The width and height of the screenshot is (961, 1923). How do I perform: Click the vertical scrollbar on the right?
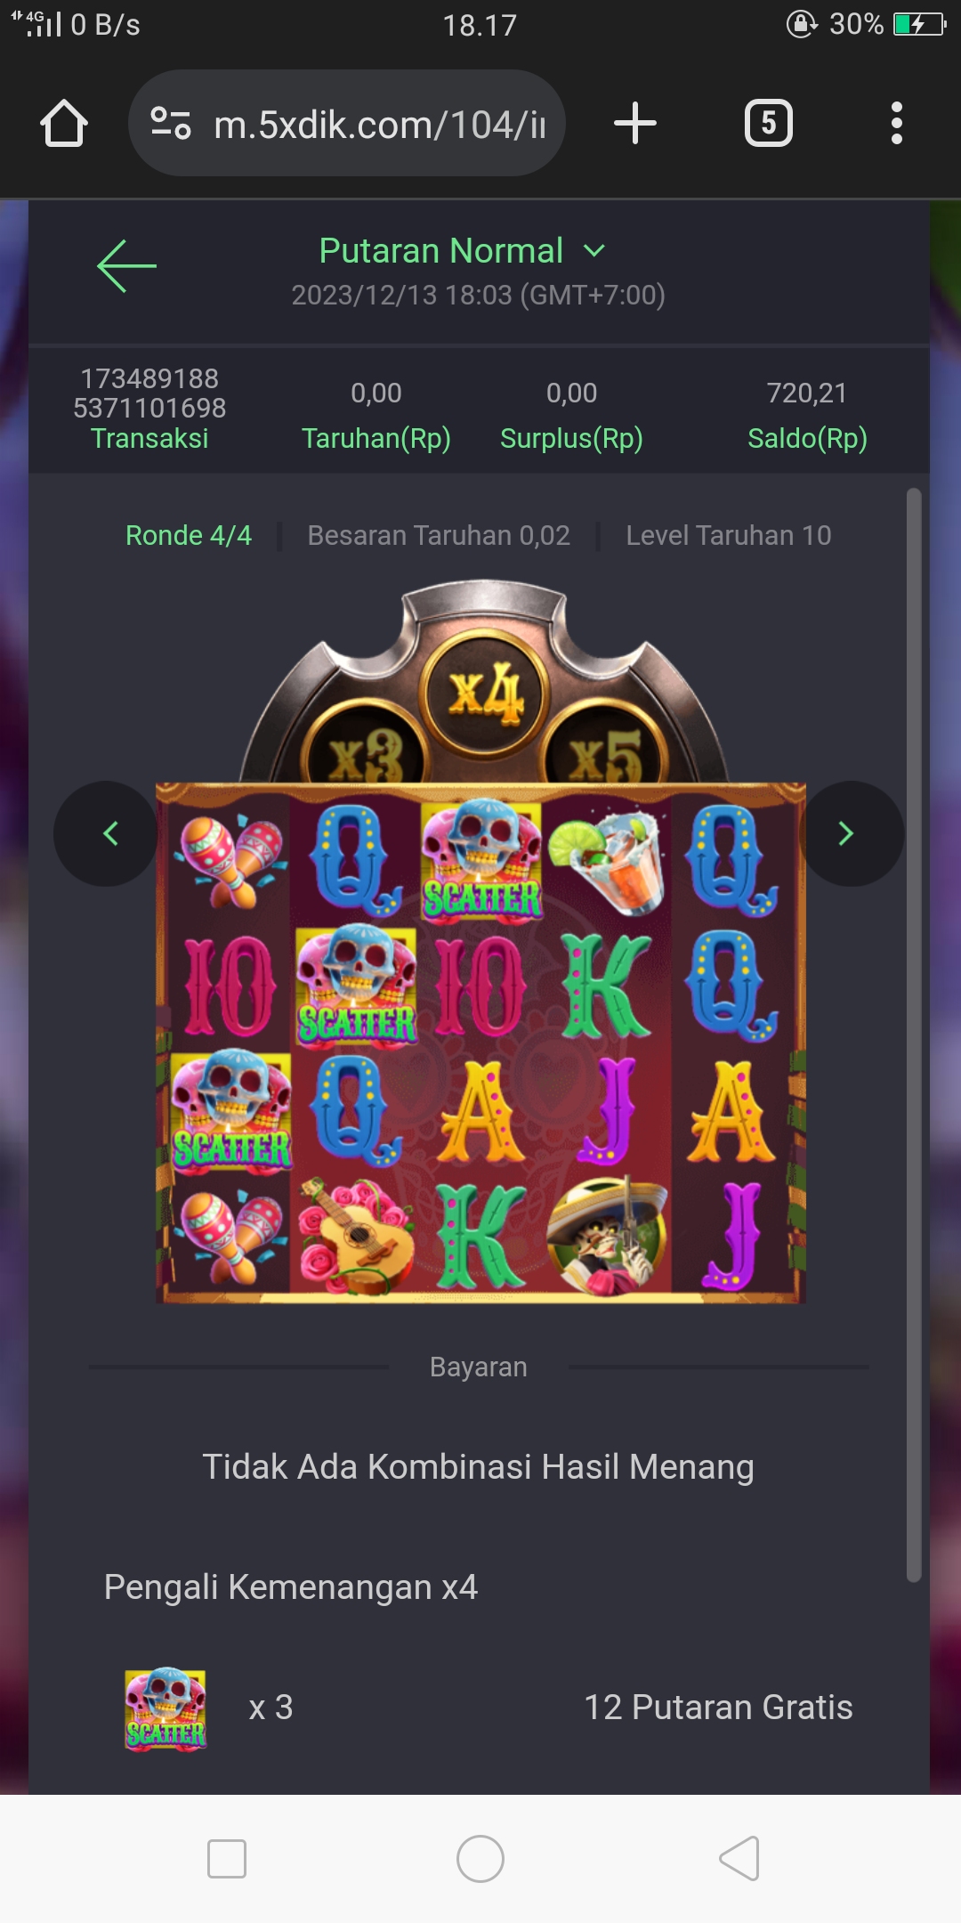click(x=914, y=1035)
